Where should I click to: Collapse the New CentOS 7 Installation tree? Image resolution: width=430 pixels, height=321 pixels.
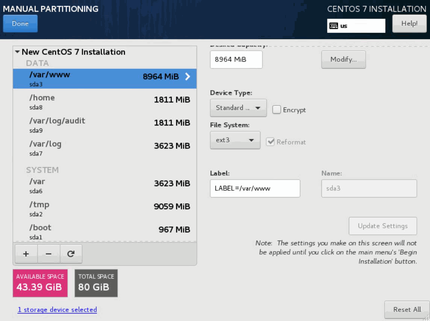(x=17, y=52)
